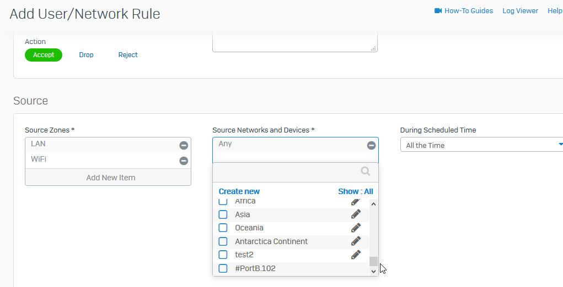Open How-To Guides link
The width and height of the screenshot is (563, 287).
click(x=464, y=11)
